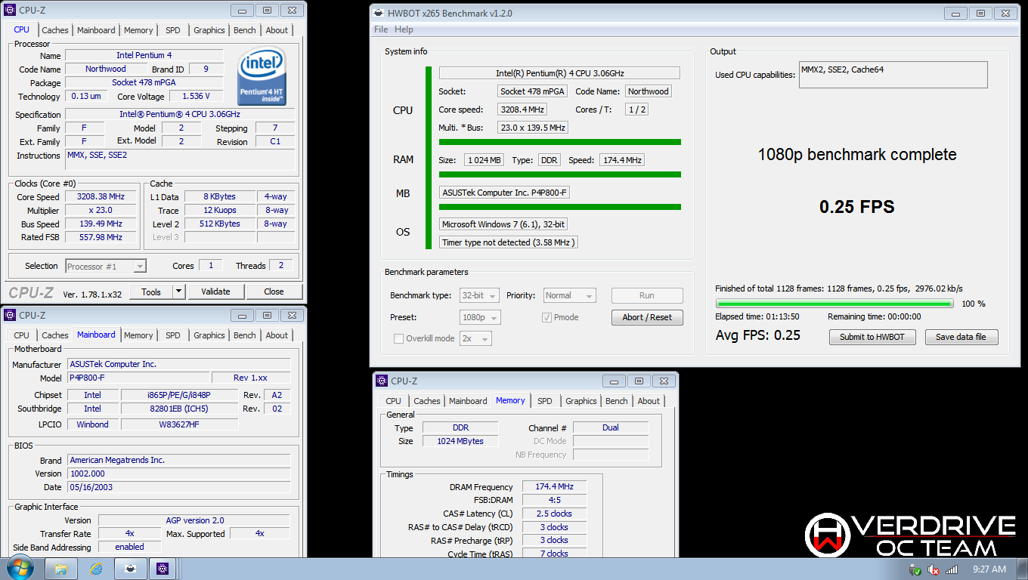Click the HWBOT x265 title bar icon
The height and width of the screenshot is (580, 1028).
click(379, 13)
